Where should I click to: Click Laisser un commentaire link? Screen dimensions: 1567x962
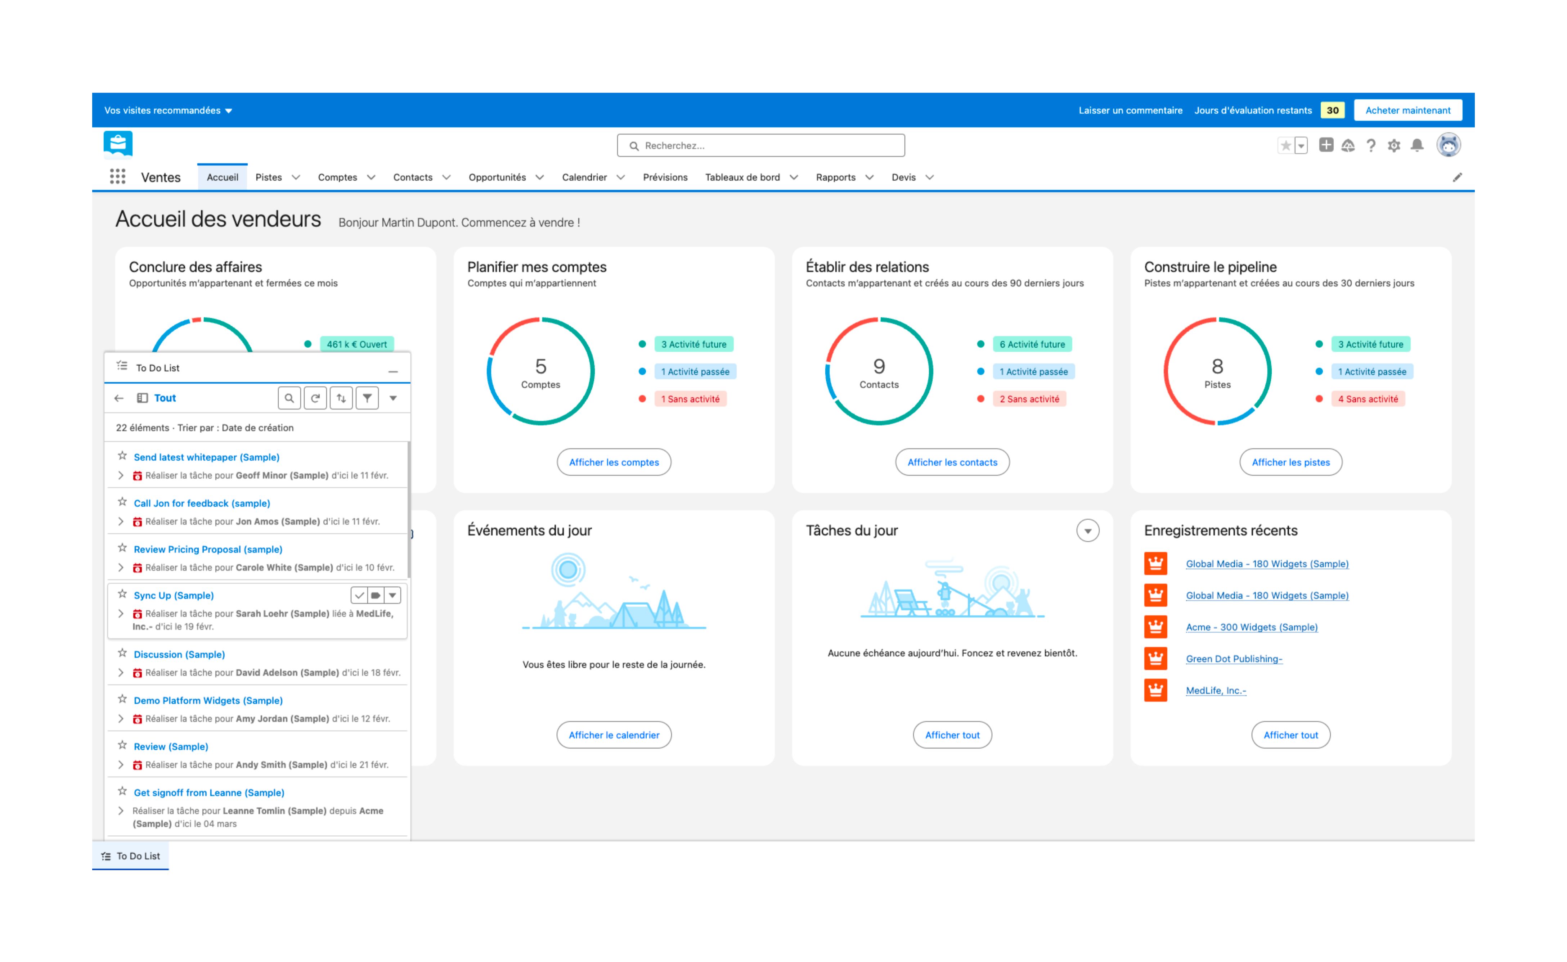1130,111
